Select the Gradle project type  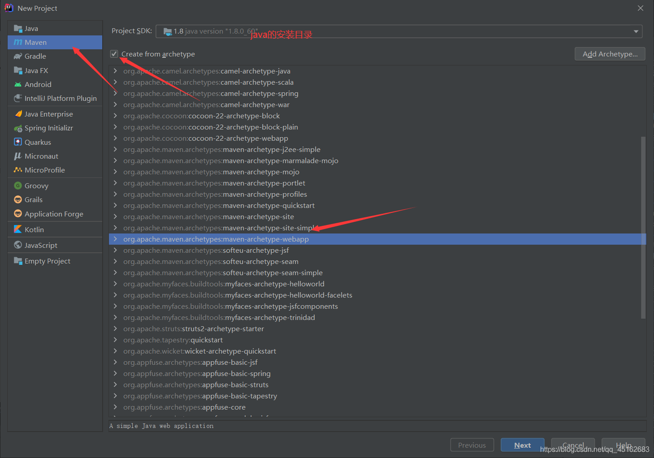tap(55, 56)
